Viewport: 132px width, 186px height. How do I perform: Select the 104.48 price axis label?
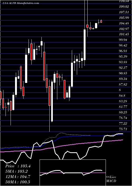click(124, 23)
